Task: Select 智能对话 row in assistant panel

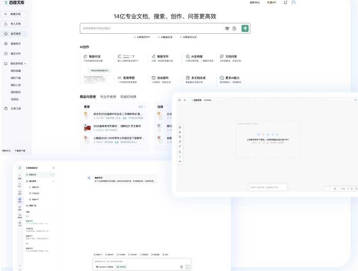Action: 40,174
